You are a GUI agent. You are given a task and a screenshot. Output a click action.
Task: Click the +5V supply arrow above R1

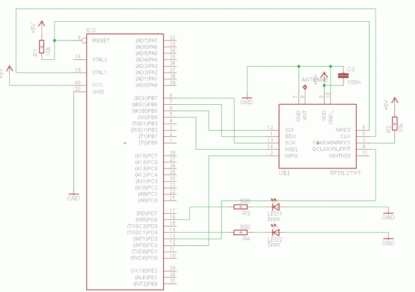click(x=41, y=24)
